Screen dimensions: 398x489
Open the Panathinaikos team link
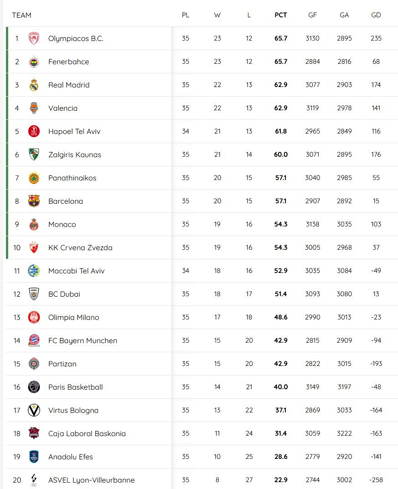tap(72, 178)
